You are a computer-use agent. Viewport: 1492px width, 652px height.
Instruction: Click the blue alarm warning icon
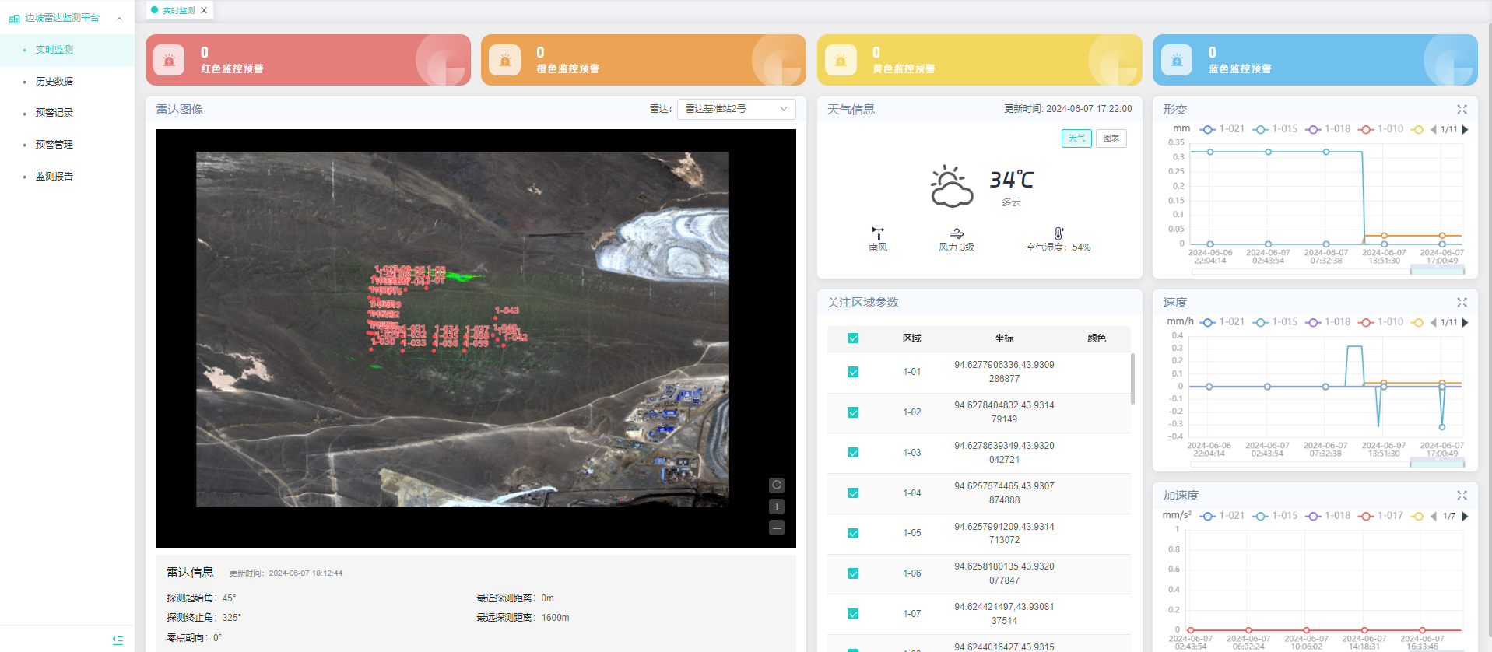click(1176, 60)
